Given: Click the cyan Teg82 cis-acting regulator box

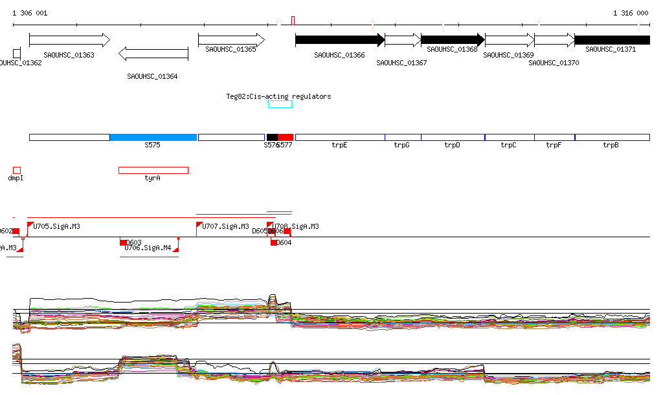Looking at the screenshot, I should [x=280, y=104].
